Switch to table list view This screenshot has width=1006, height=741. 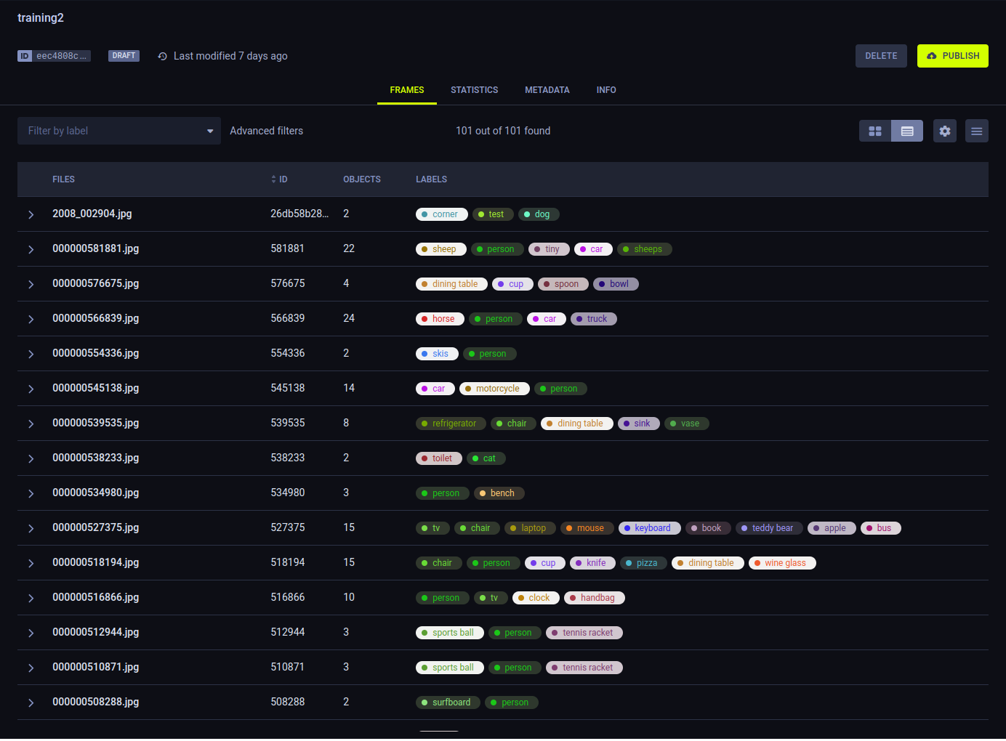pos(907,131)
